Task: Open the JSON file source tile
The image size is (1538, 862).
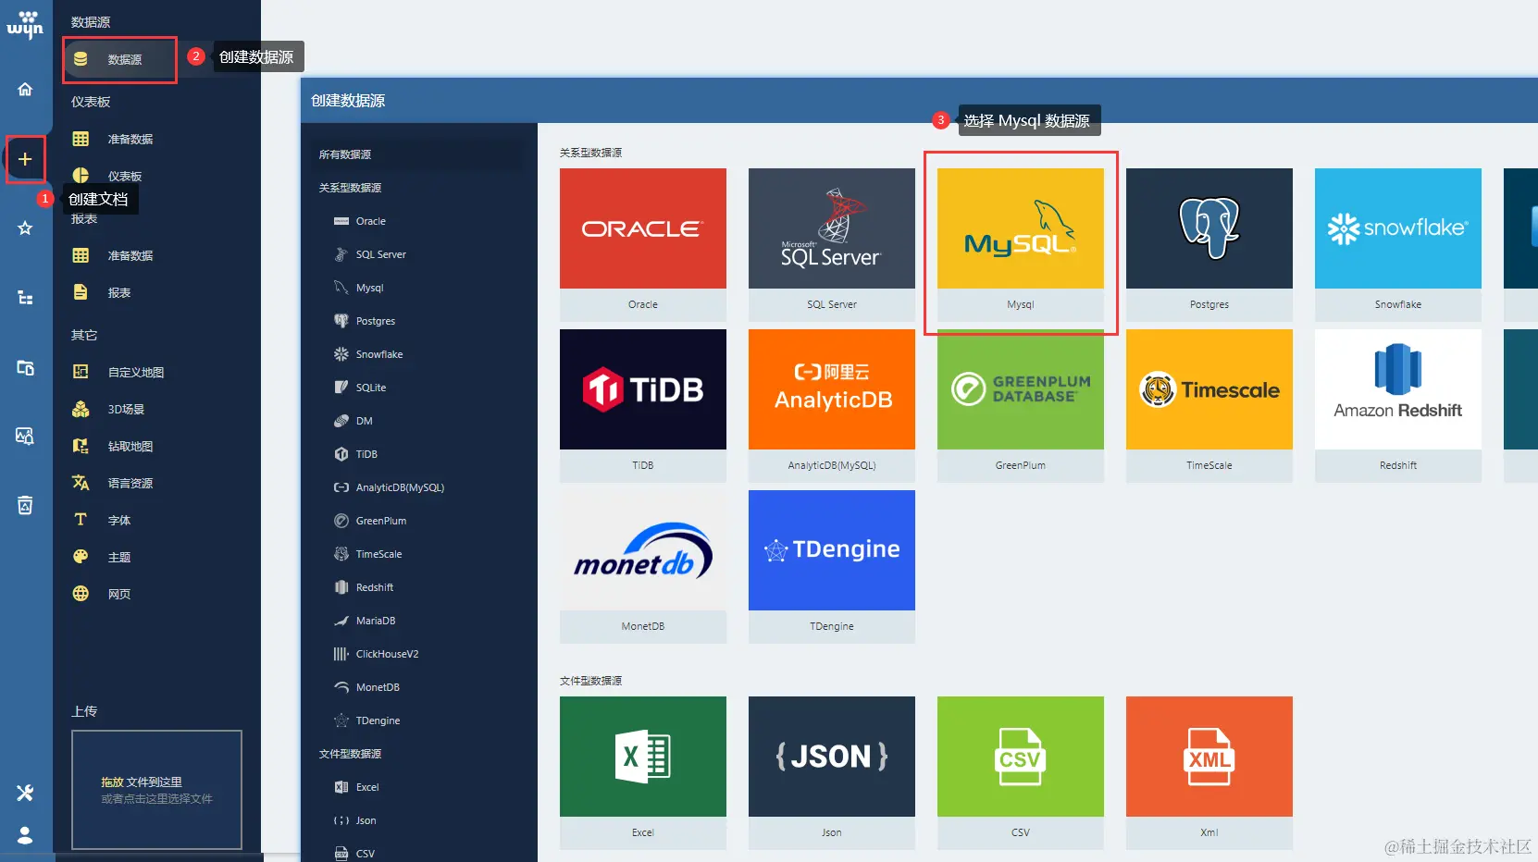Action: [x=832, y=772]
